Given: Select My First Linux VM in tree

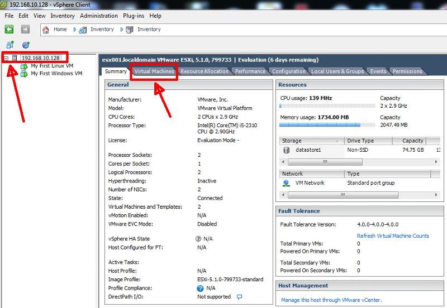Looking at the screenshot, I should (52, 66).
